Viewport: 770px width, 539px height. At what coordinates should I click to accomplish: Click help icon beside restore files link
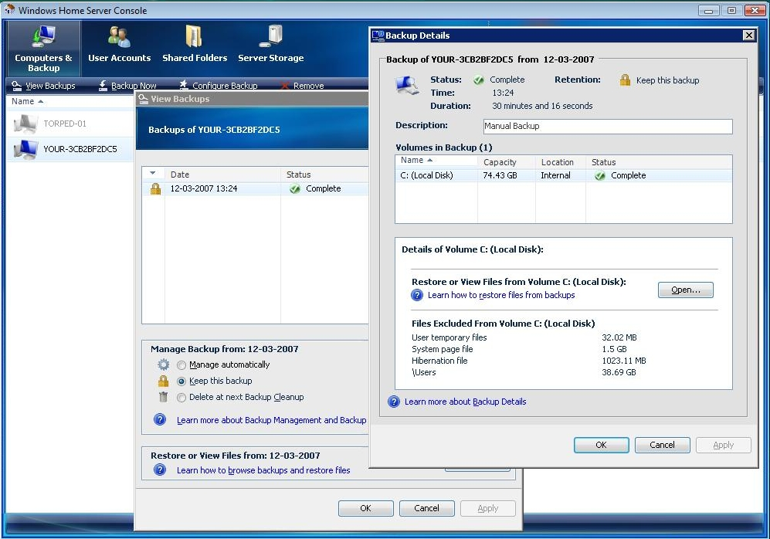pos(417,295)
